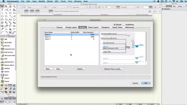Open the Apple menu
Screen dimensions: 187x105
tap(4, 1)
